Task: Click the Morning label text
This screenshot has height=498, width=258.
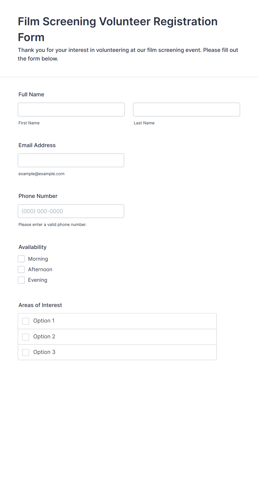Action: coord(38,259)
